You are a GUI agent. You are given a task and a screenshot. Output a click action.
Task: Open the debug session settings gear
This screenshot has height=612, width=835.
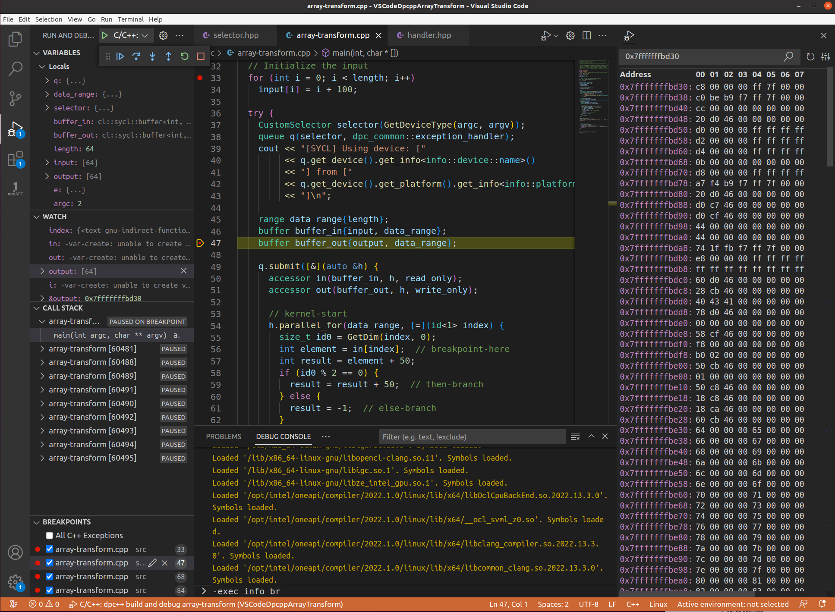pos(163,35)
